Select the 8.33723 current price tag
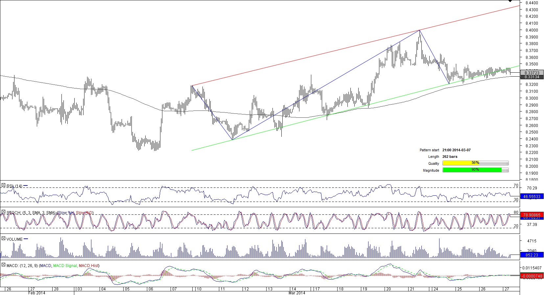Image resolution: width=544 pixels, height=295 pixels. click(532, 73)
